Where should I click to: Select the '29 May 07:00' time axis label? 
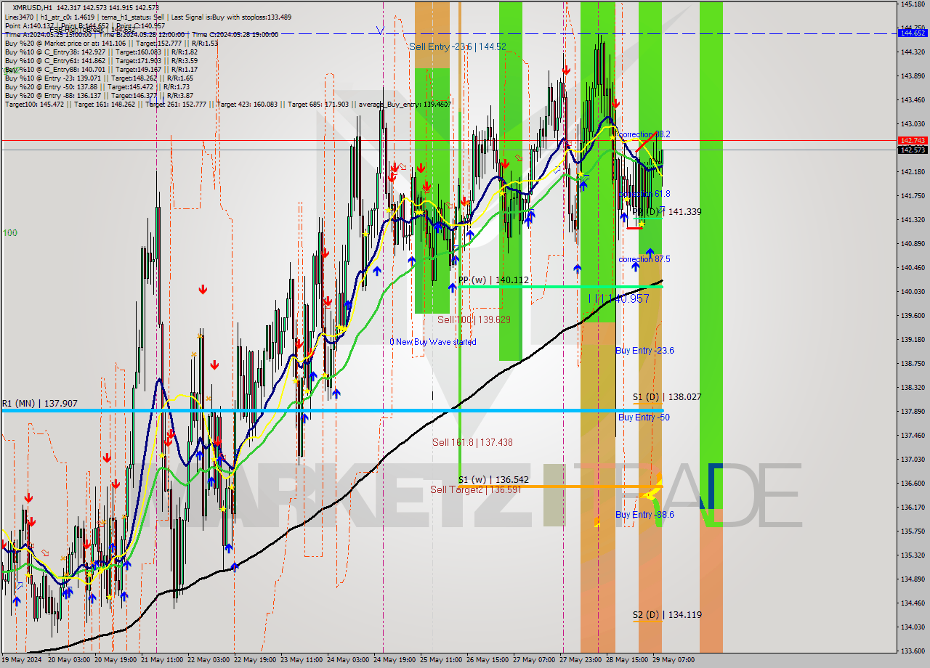(x=675, y=660)
